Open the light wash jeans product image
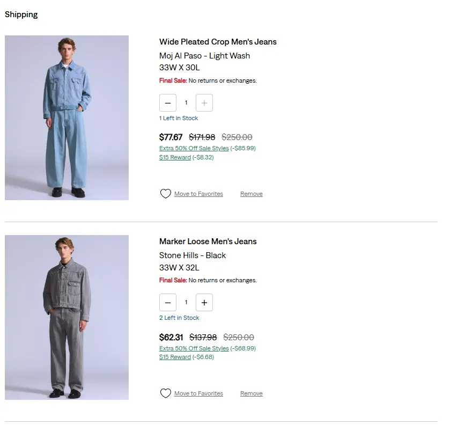Screen dimensions: 451x432 66,118
